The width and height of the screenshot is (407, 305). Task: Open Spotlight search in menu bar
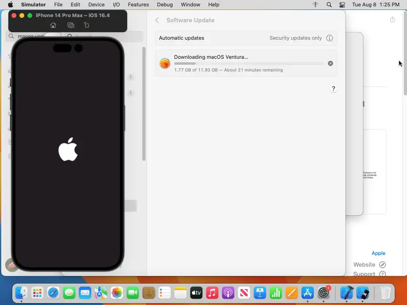[x=329, y=4]
